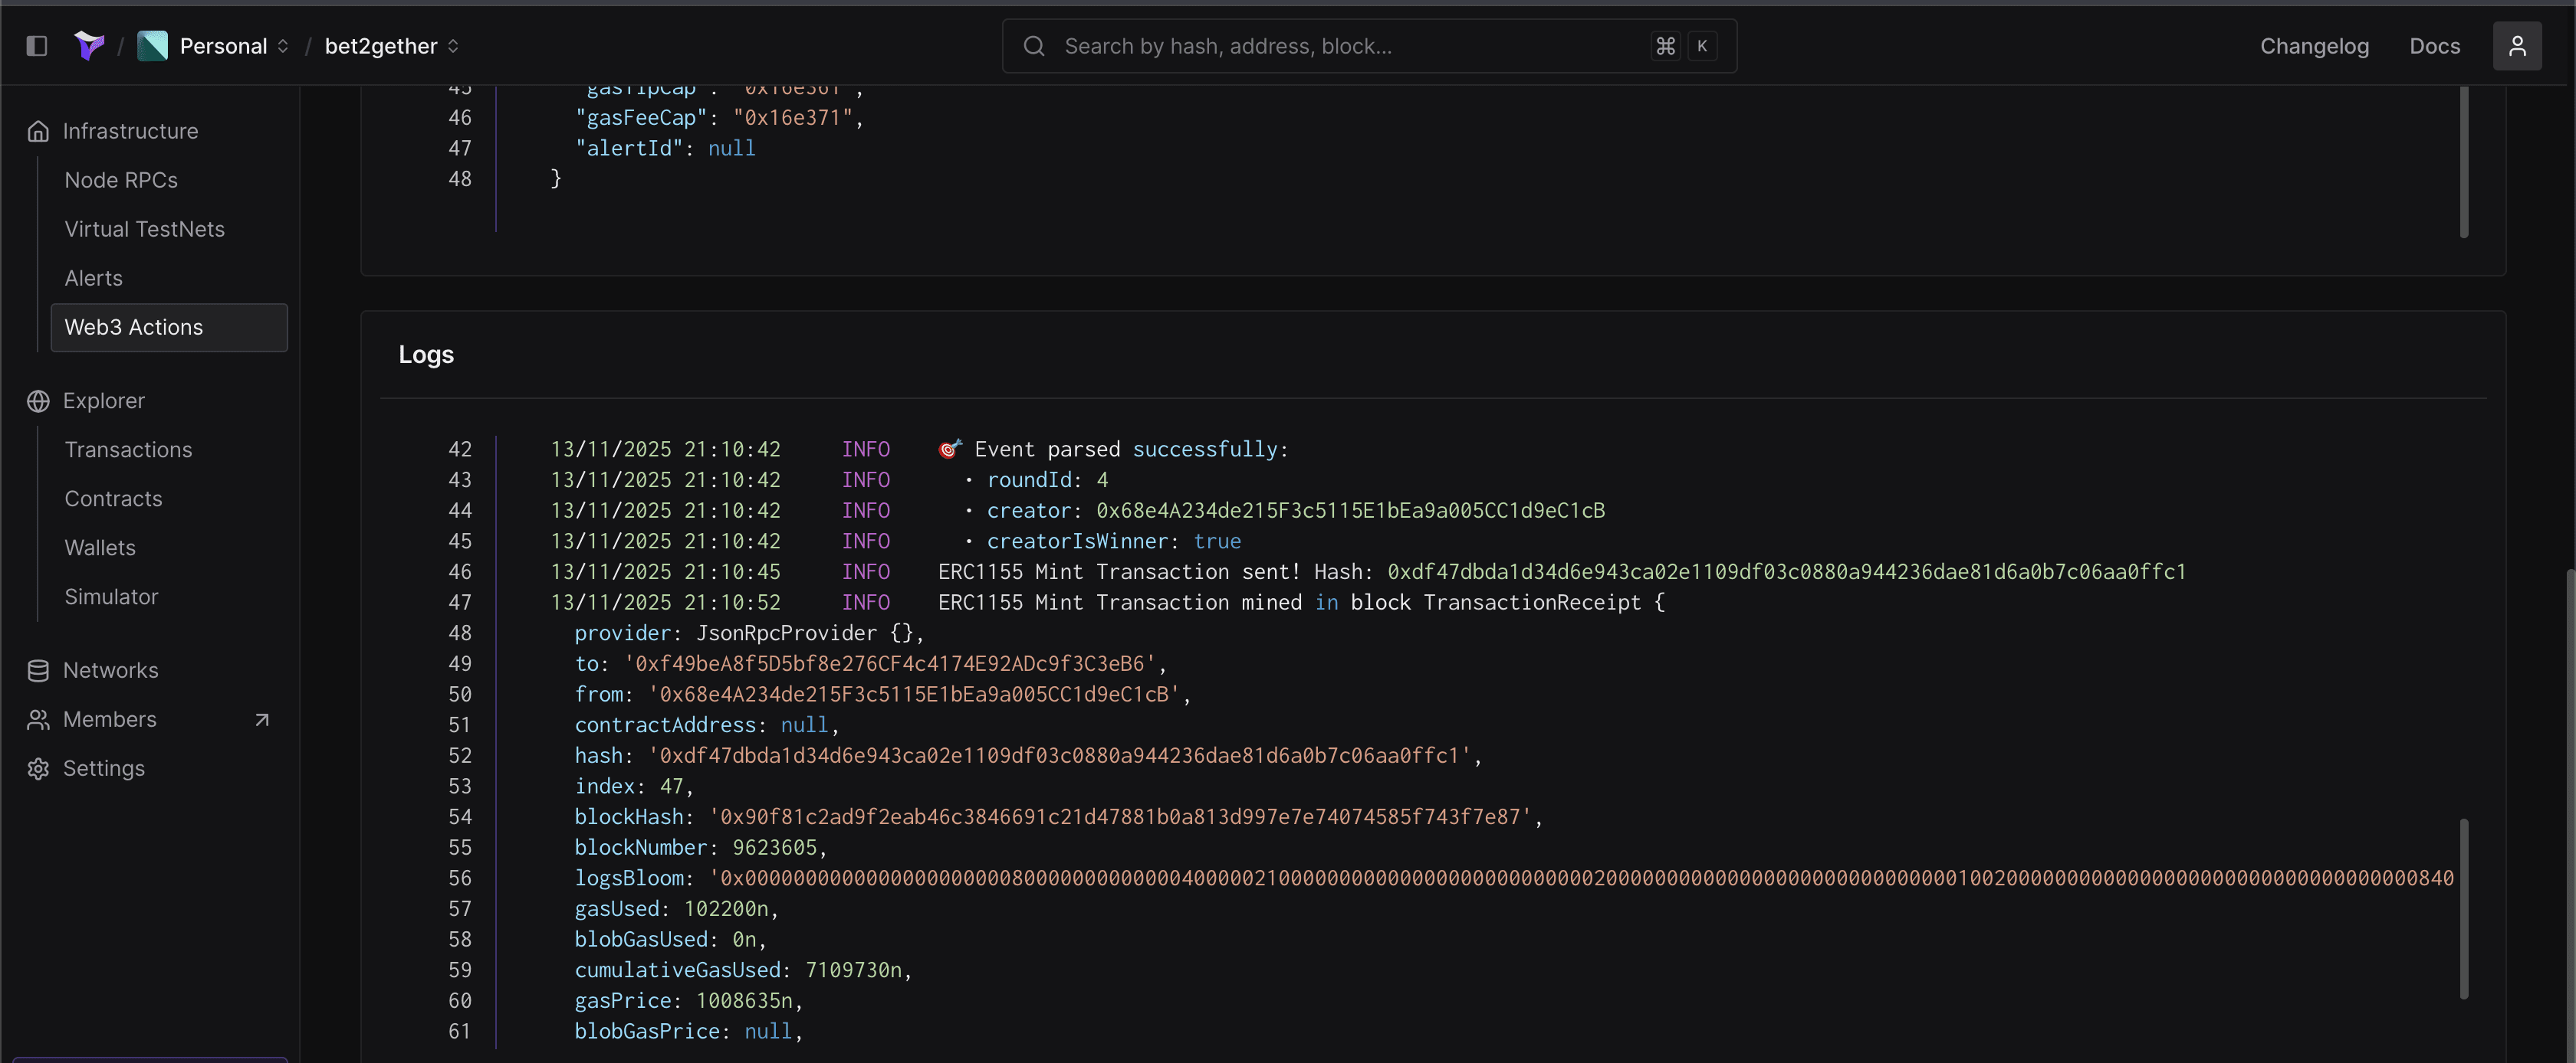Click the Infrastructure home icon
Screen dimensions: 2576x1063
click(x=38, y=131)
